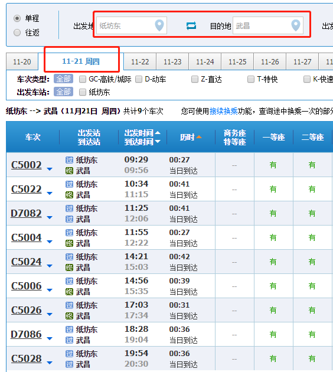Sort by 到达时间 descending arrow
333x372 pixels.
point(158,142)
